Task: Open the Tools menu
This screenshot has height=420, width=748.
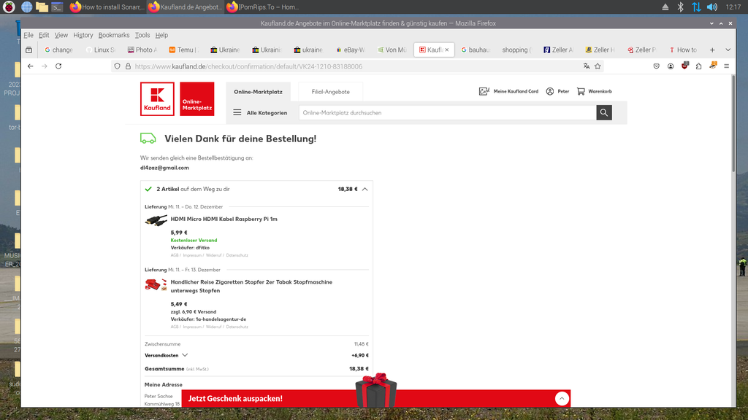Action: click(x=142, y=35)
